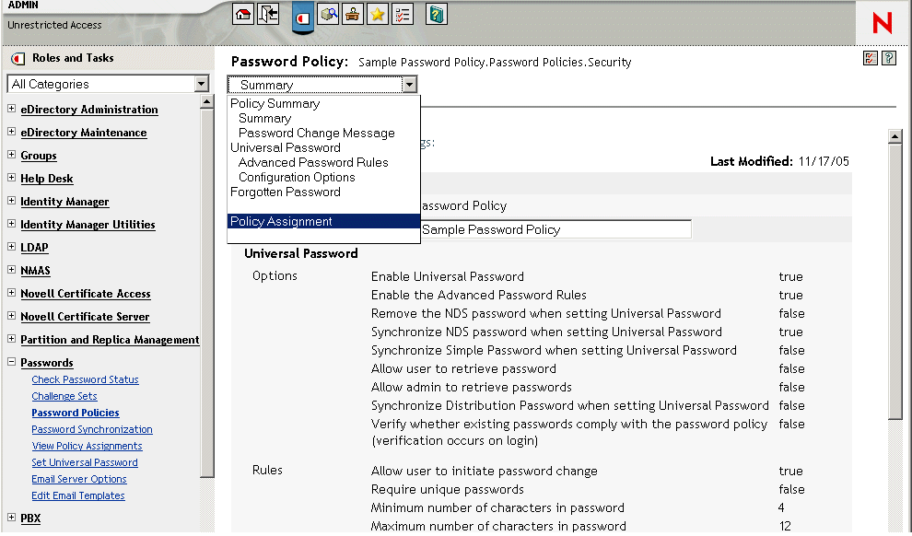Select Policy Assignment from the list
This screenshot has width=912, height=536.
point(281,221)
